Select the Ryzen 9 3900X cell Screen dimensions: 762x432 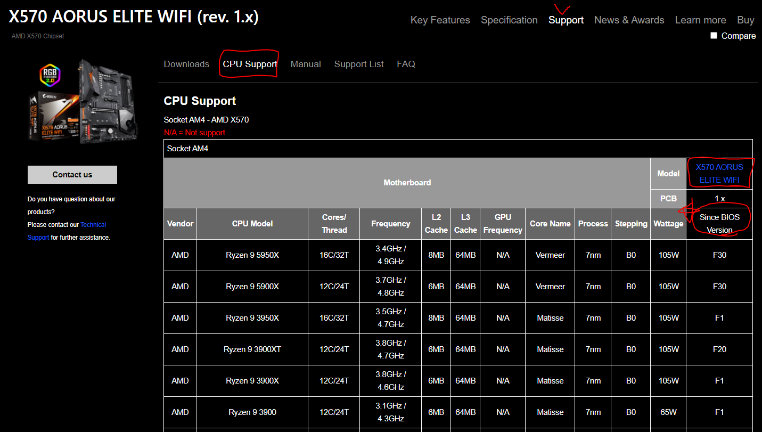tap(252, 381)
